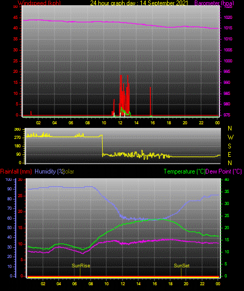
Task: Click the SunRise marker label
Action: point(81,266)
